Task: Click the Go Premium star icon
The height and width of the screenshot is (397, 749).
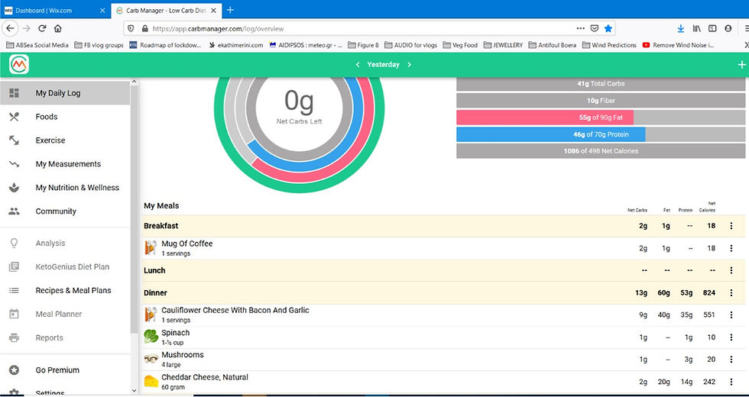Action: pyautogui.click(x=15, y=370)
